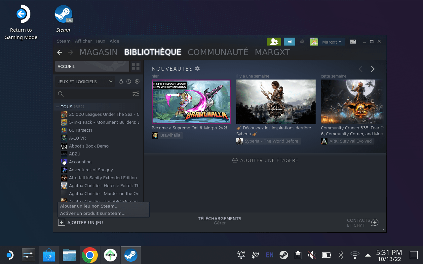Image resolution: width=423 pixels, height=264 pixels.
Task: Open the Steam desktop shortcut
Action: coord(63,19)
